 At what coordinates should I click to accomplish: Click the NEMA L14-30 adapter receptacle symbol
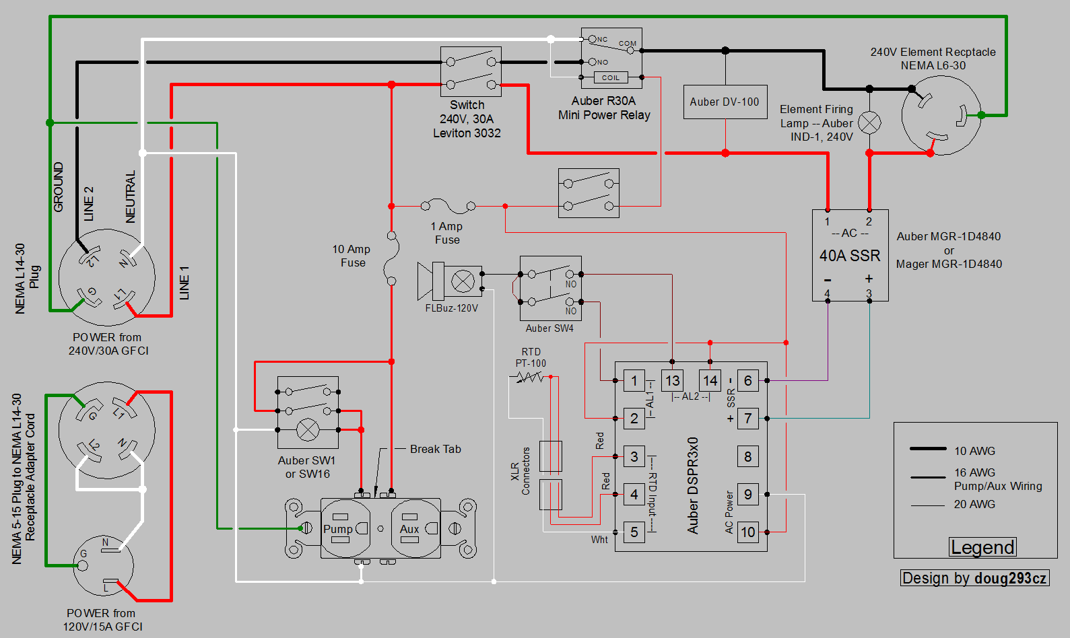click(x=107, y=431)
